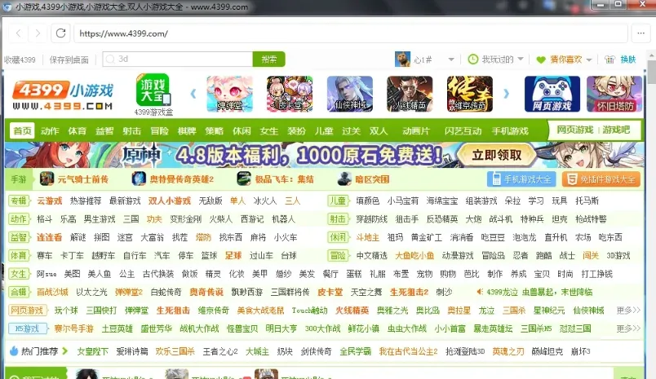Click the 换肤 skin icon

coord(610,59)
